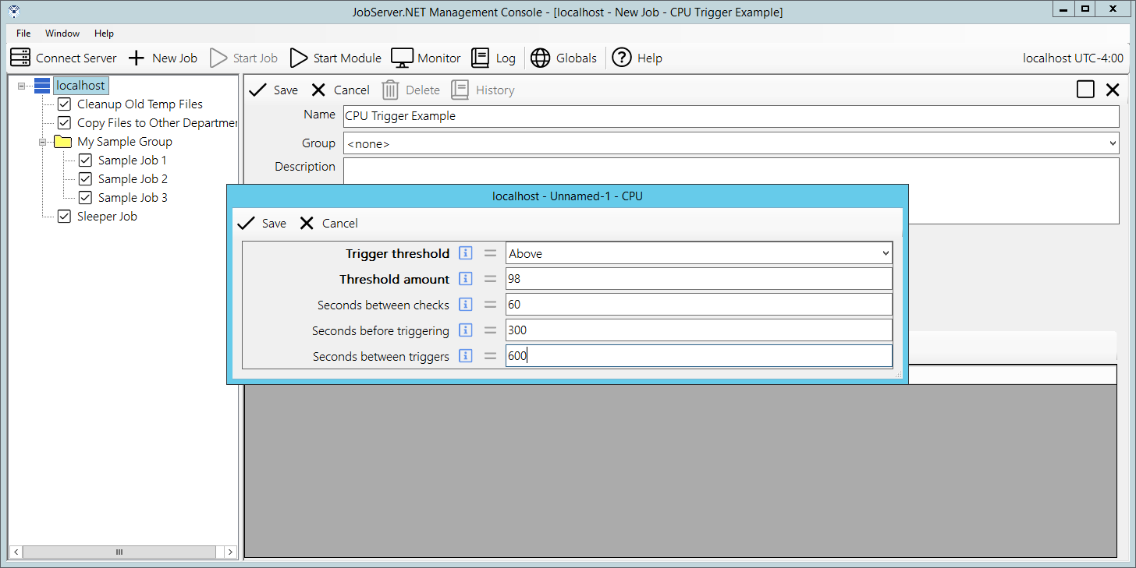Open the Globals settings
The width and height of the screenshot is (1136, 568).
540,58
